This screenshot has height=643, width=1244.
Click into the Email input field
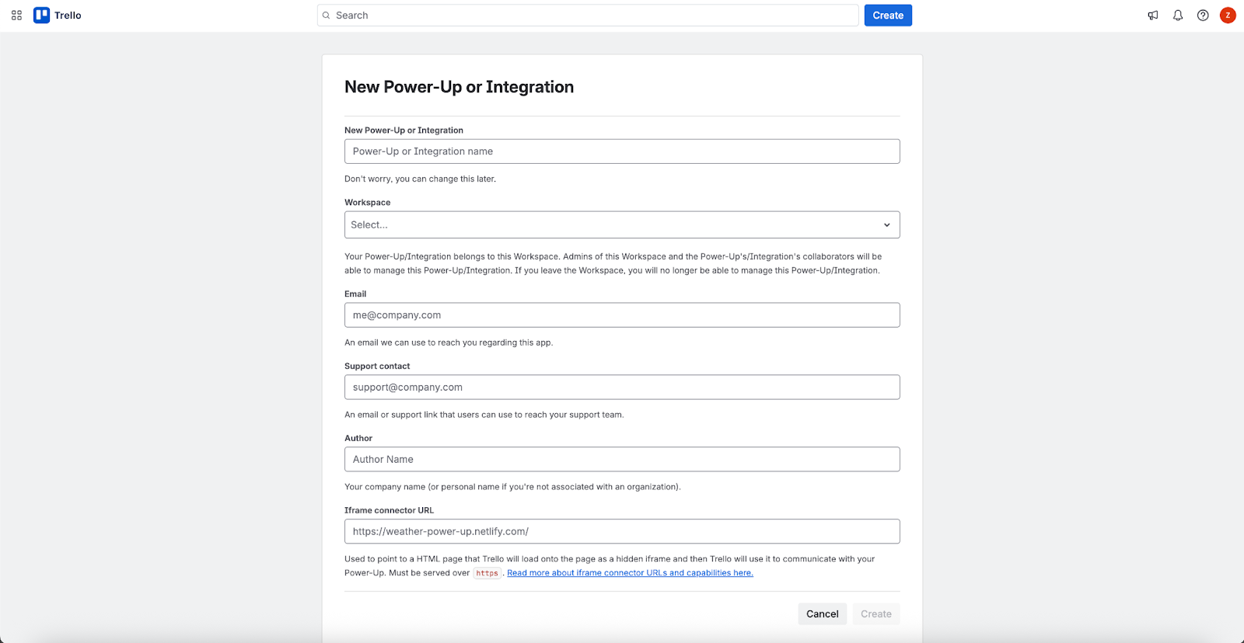(622, 315)
